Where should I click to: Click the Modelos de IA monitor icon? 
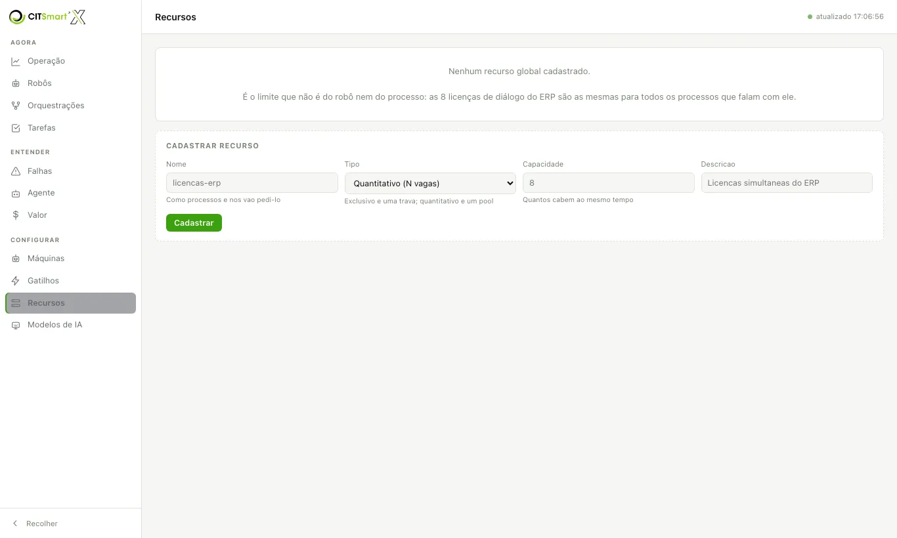tap(16, 325)
